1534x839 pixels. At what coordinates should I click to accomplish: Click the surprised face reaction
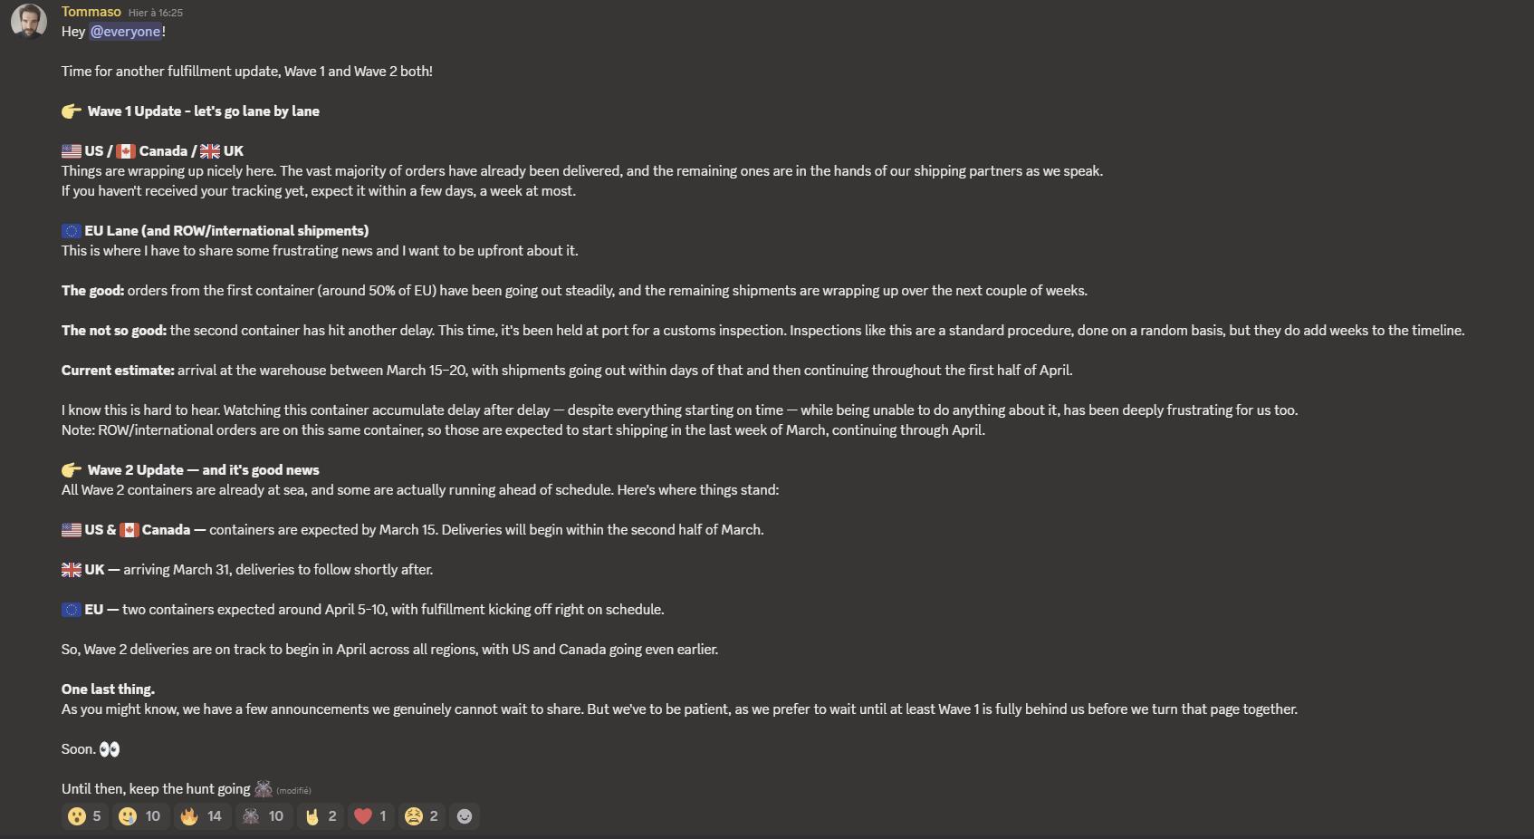[84, 816]
